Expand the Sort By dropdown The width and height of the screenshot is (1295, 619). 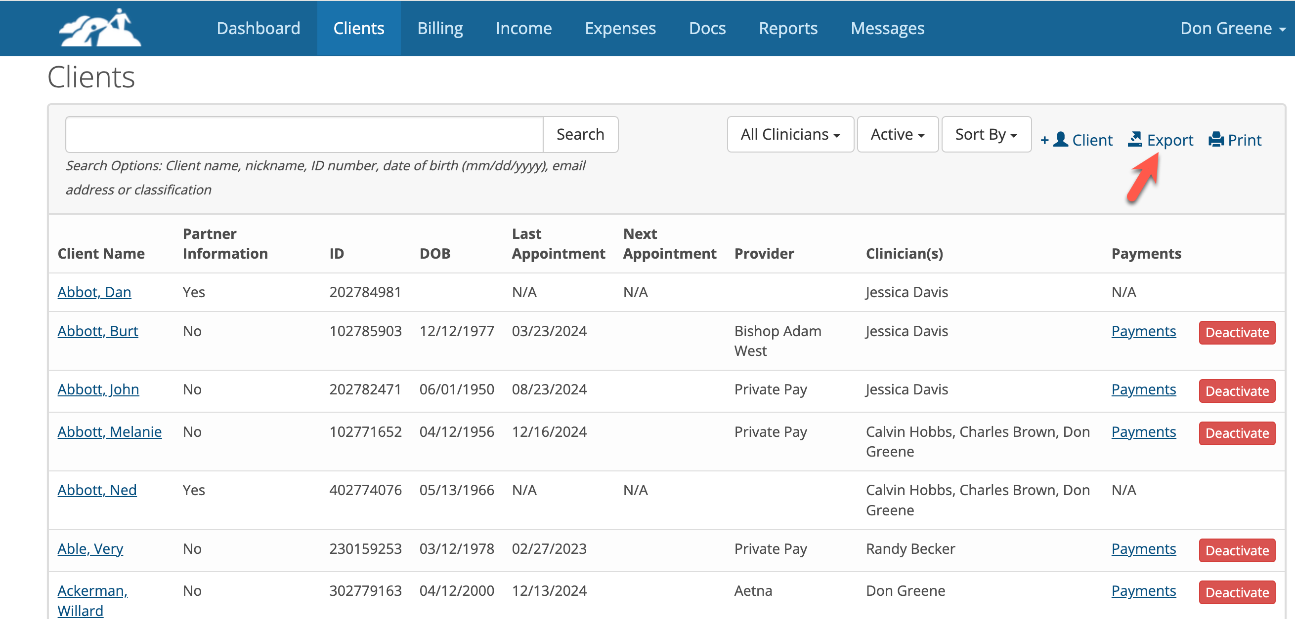click(986, 135)
